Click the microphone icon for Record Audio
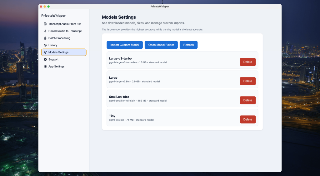This screenshot has width=320, height=176. [45, 31]
